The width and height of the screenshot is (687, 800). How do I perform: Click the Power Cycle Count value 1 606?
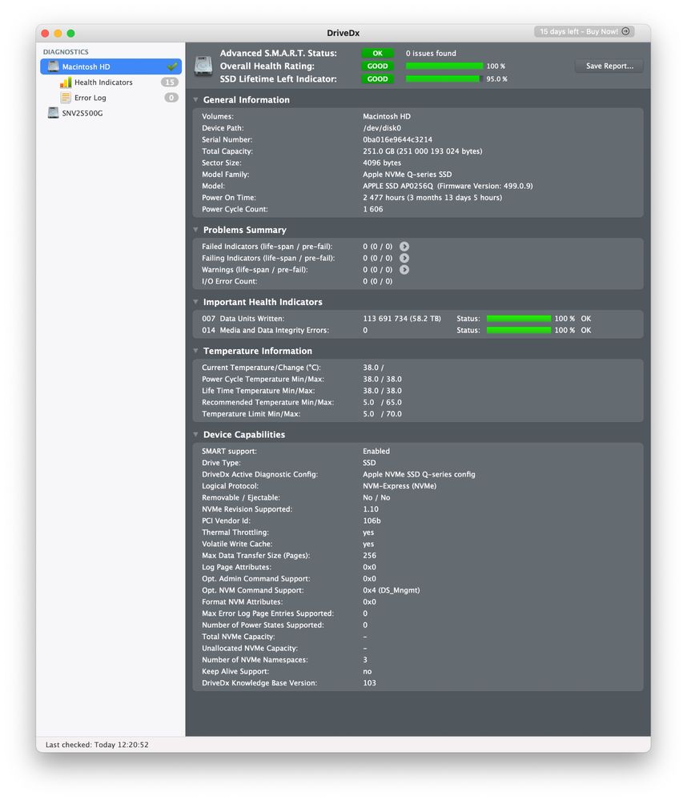[373, 209]
